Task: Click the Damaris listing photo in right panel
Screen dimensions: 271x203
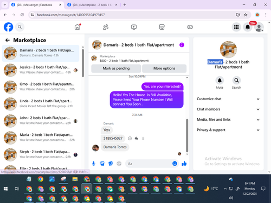Action: pos(228,49)
